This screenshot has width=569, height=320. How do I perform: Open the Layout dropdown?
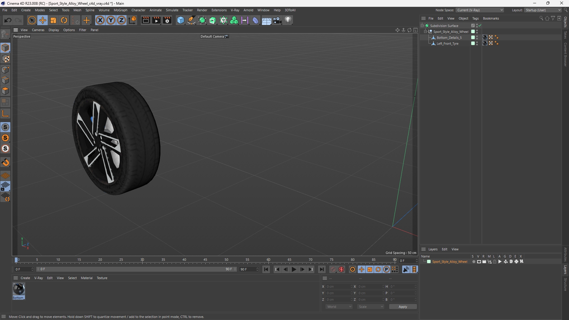[543, 10]
